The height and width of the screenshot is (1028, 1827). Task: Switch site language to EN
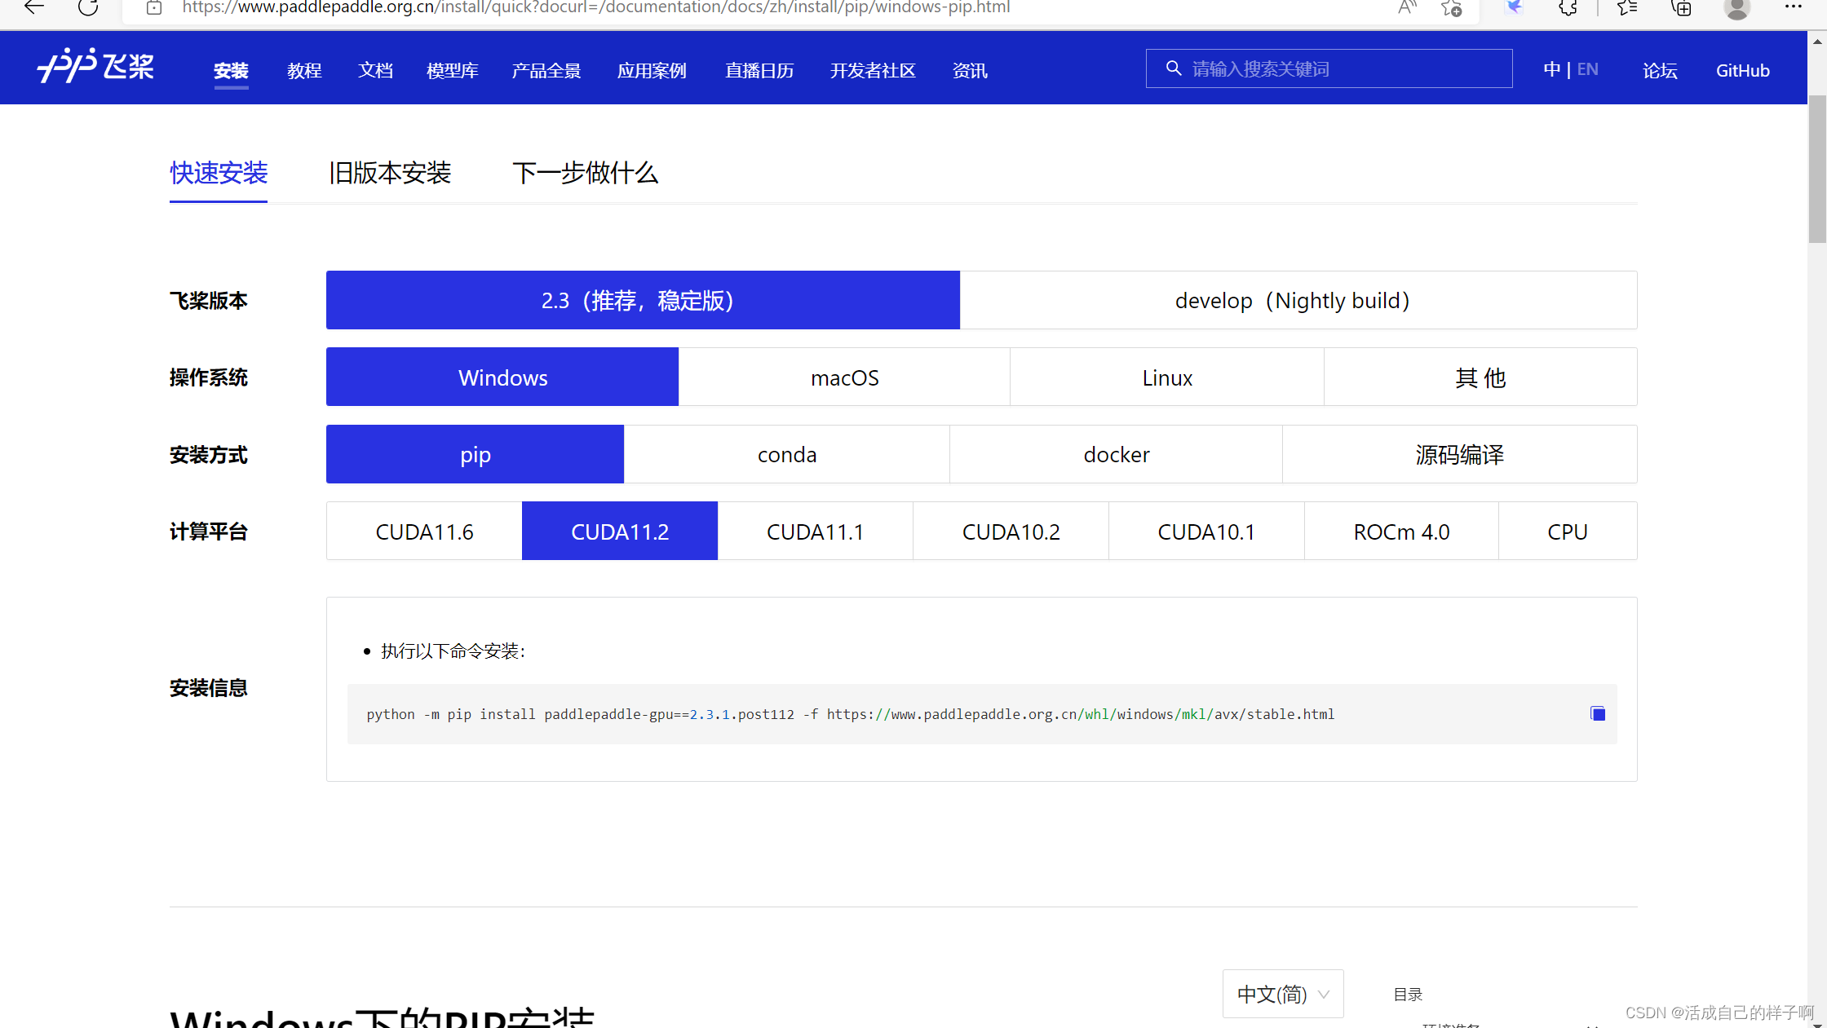[1587, 69]
